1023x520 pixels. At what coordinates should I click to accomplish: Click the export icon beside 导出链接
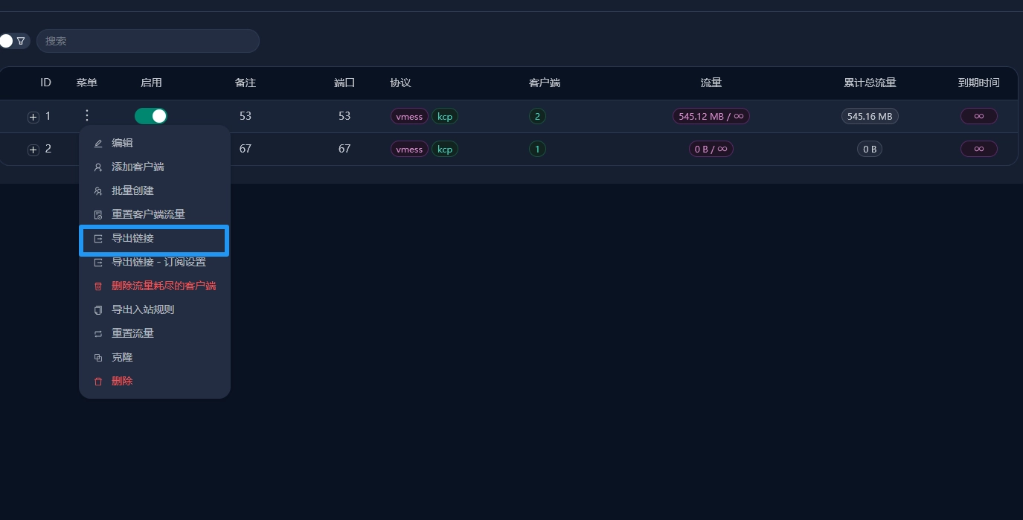click(x=98, y=239)
